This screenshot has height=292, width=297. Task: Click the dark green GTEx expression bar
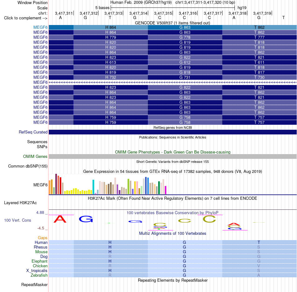[159, 188]
